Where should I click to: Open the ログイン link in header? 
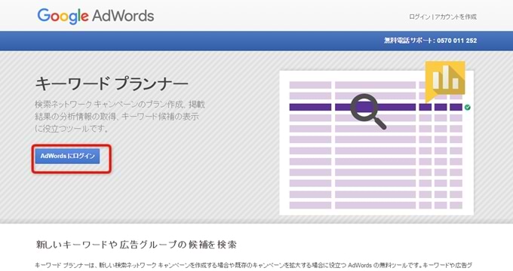click(x=419, y=17)
